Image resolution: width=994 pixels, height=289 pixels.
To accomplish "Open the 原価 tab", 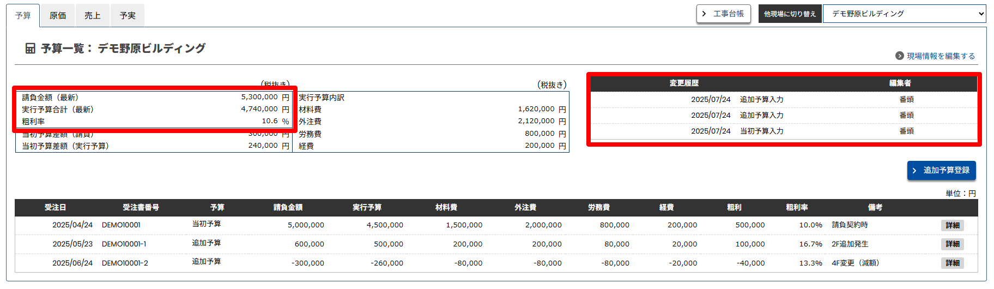I will click(58, 15).
